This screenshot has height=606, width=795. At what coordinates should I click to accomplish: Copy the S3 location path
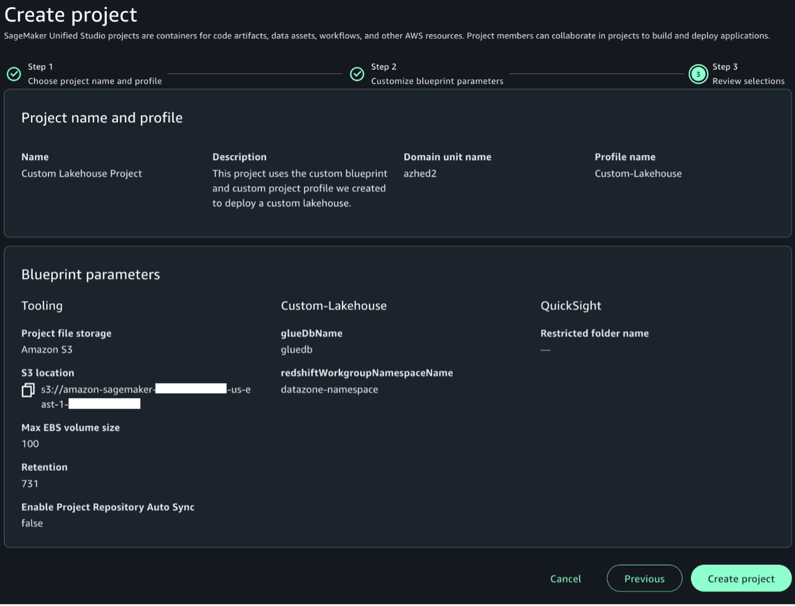click(28, 390)
